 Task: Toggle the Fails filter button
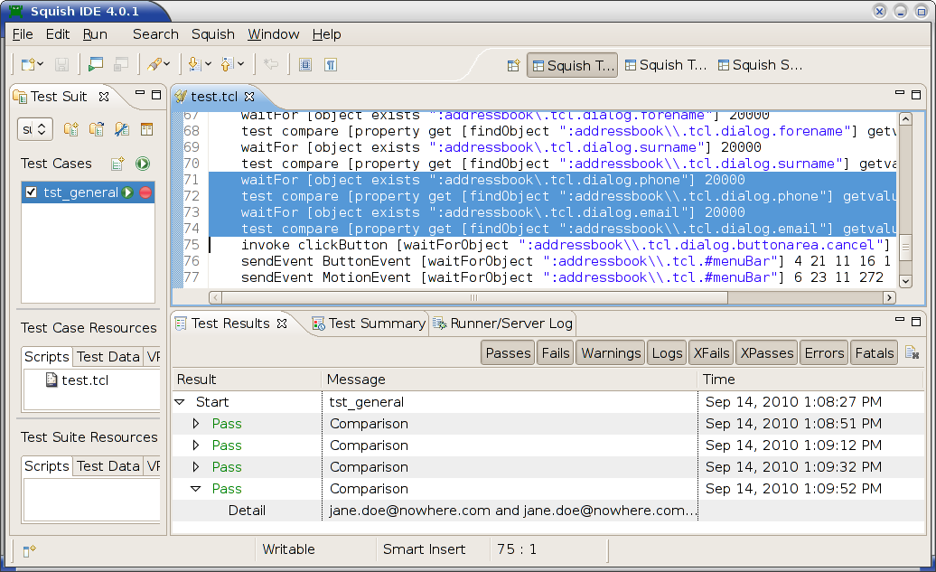click(x=555, y=353)
